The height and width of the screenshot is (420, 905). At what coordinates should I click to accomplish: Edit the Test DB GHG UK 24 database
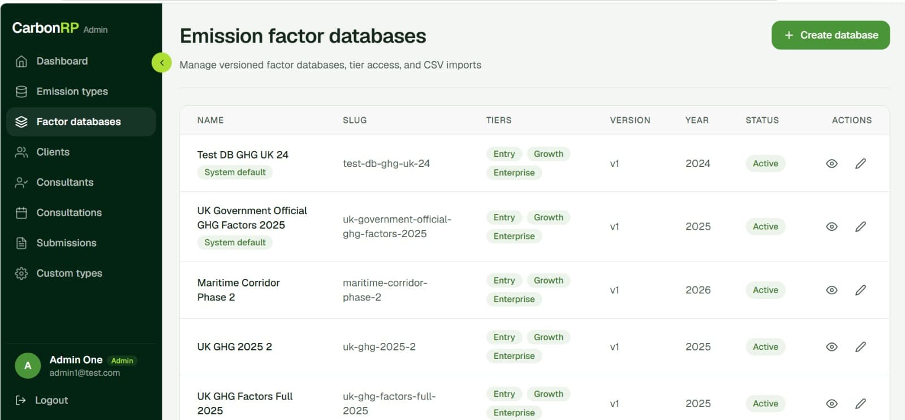860,164
